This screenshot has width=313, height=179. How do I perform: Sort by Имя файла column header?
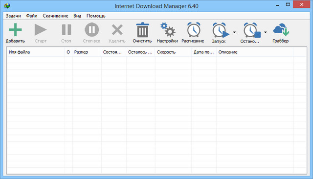tap(36, 52)
